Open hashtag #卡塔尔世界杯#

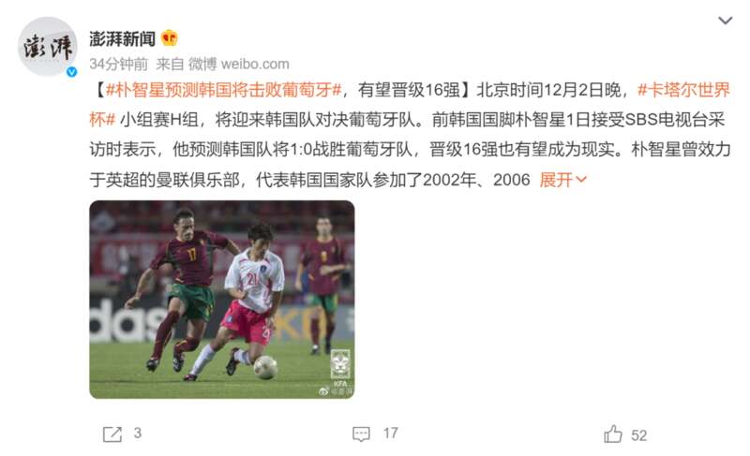410,105
